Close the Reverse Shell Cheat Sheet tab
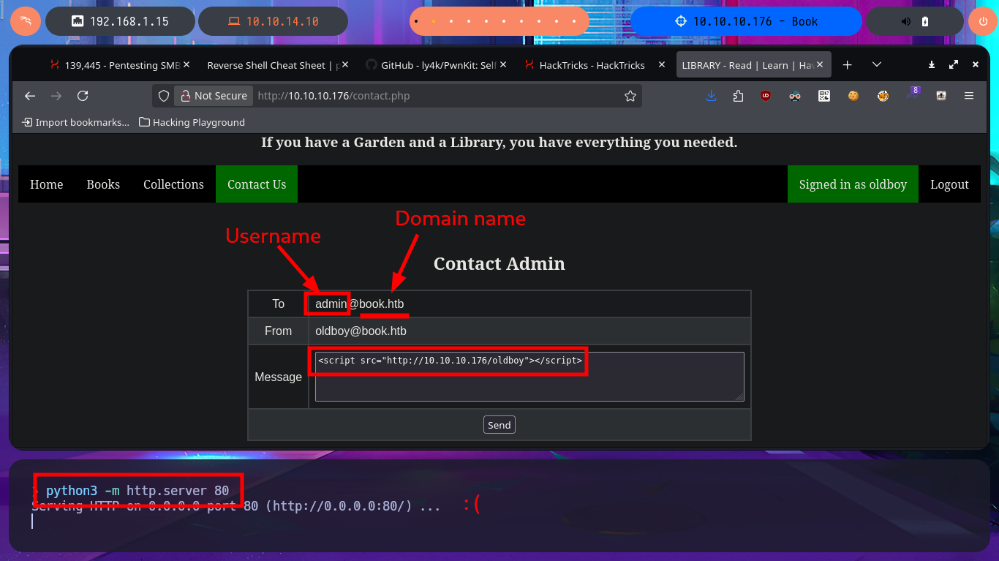The height and width of the screenshot is (561, 999). (345, 64)
